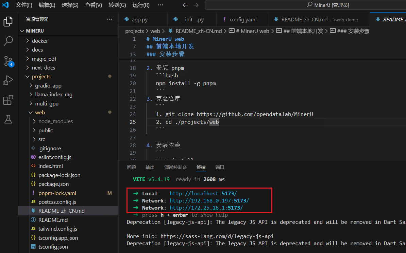406x253 pixels.
Task: Go back using the left arrow
Action: click(x=185, y=5)
